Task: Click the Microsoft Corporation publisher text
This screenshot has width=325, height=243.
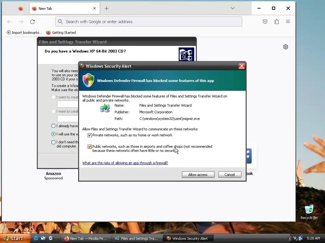Action: click(156, 112)
